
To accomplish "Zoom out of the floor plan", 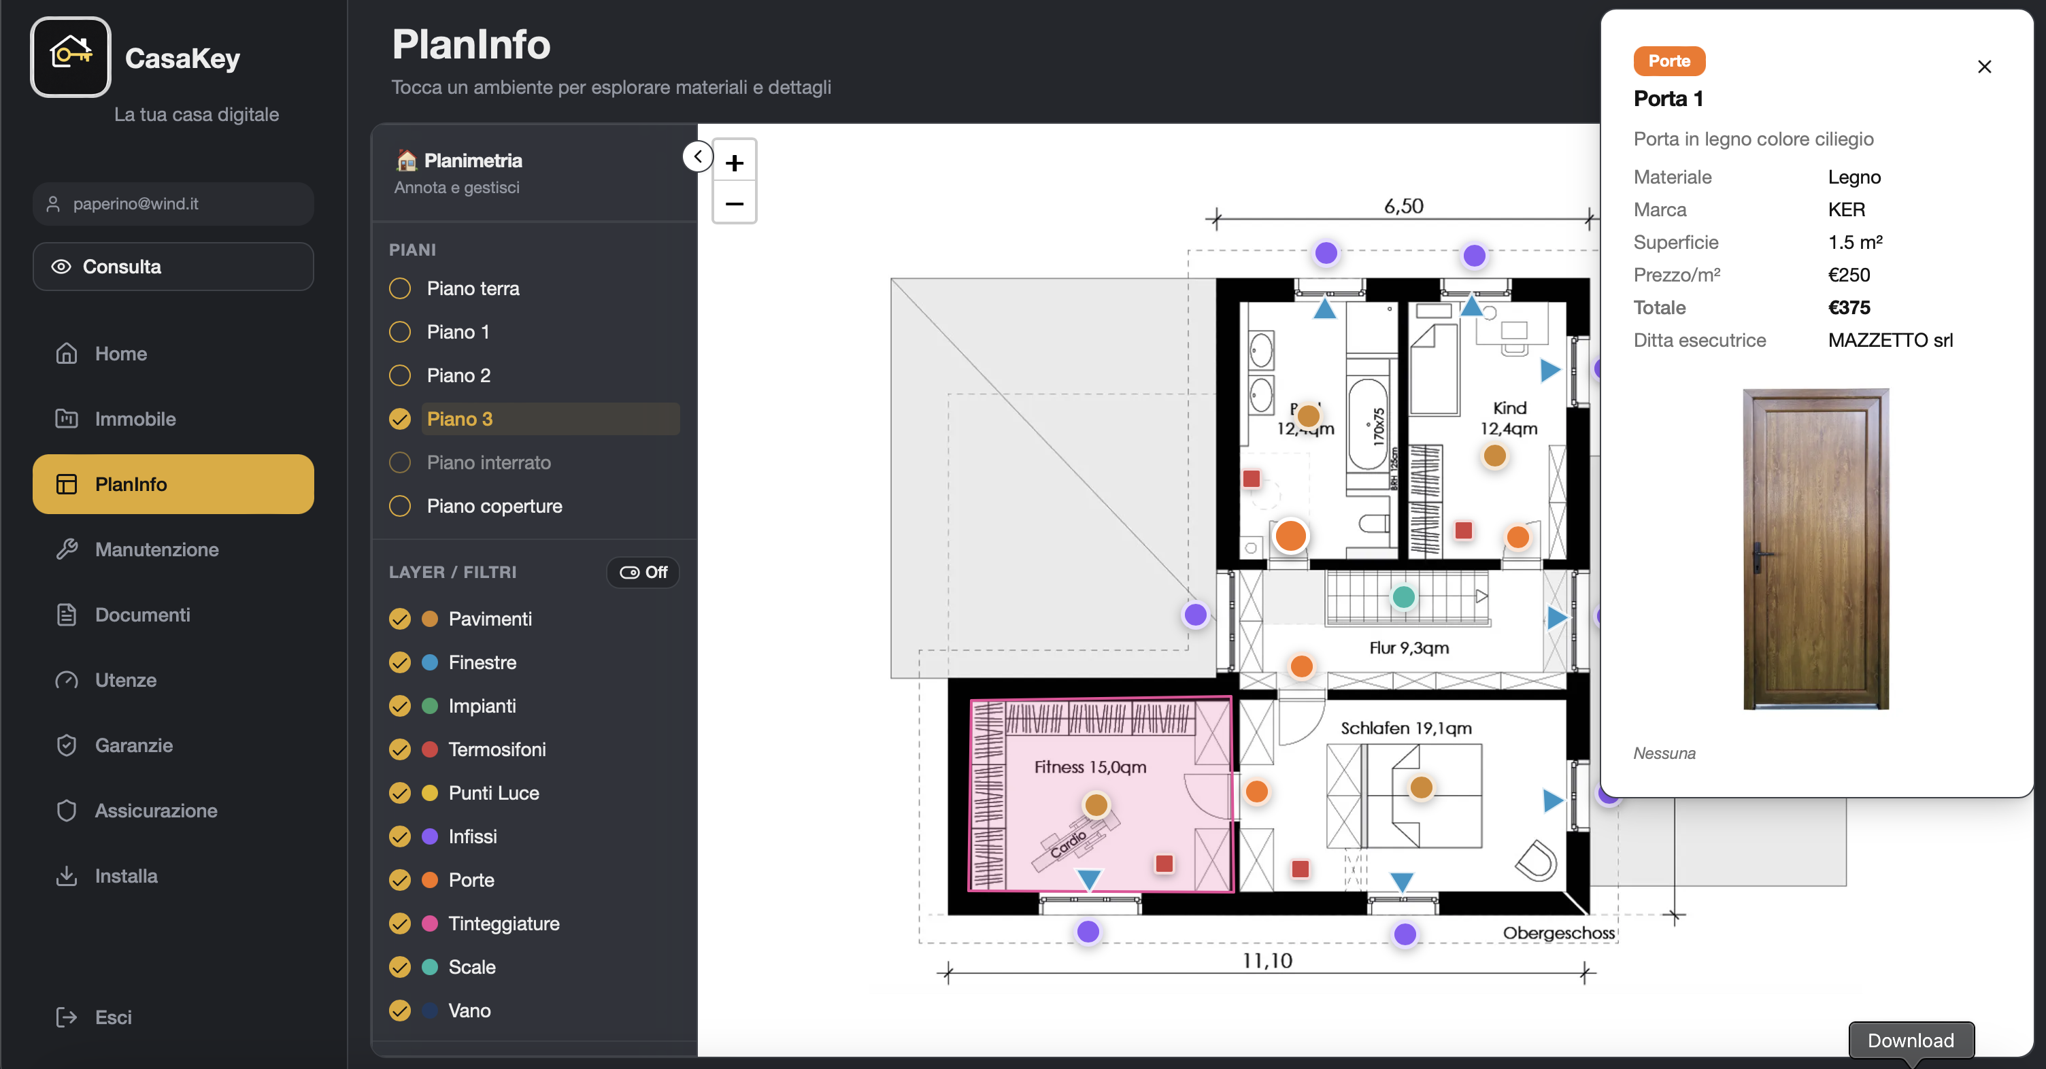I will coord(734,203).
